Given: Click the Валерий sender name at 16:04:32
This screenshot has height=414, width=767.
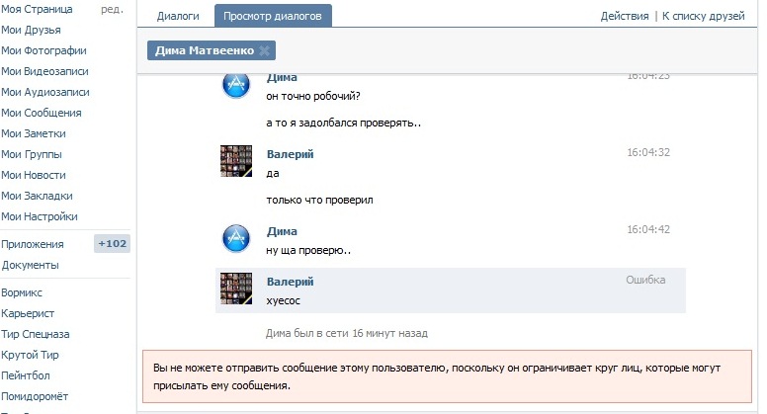Looking at the screenshot, I should [x=290, y=154].
